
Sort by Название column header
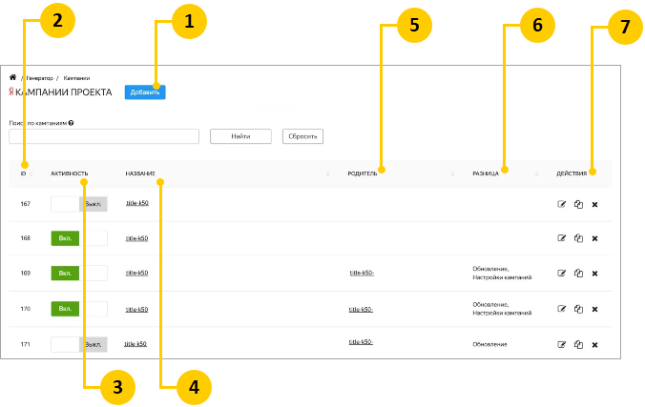140,173
